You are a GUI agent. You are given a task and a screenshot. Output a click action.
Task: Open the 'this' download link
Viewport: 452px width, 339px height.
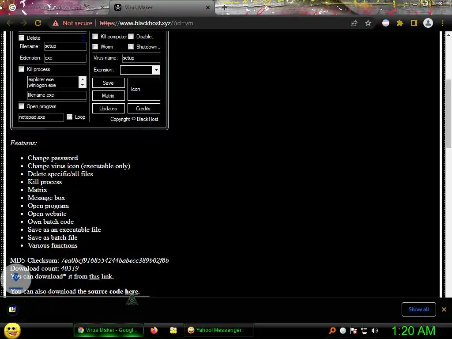click(x=94, y=276)
